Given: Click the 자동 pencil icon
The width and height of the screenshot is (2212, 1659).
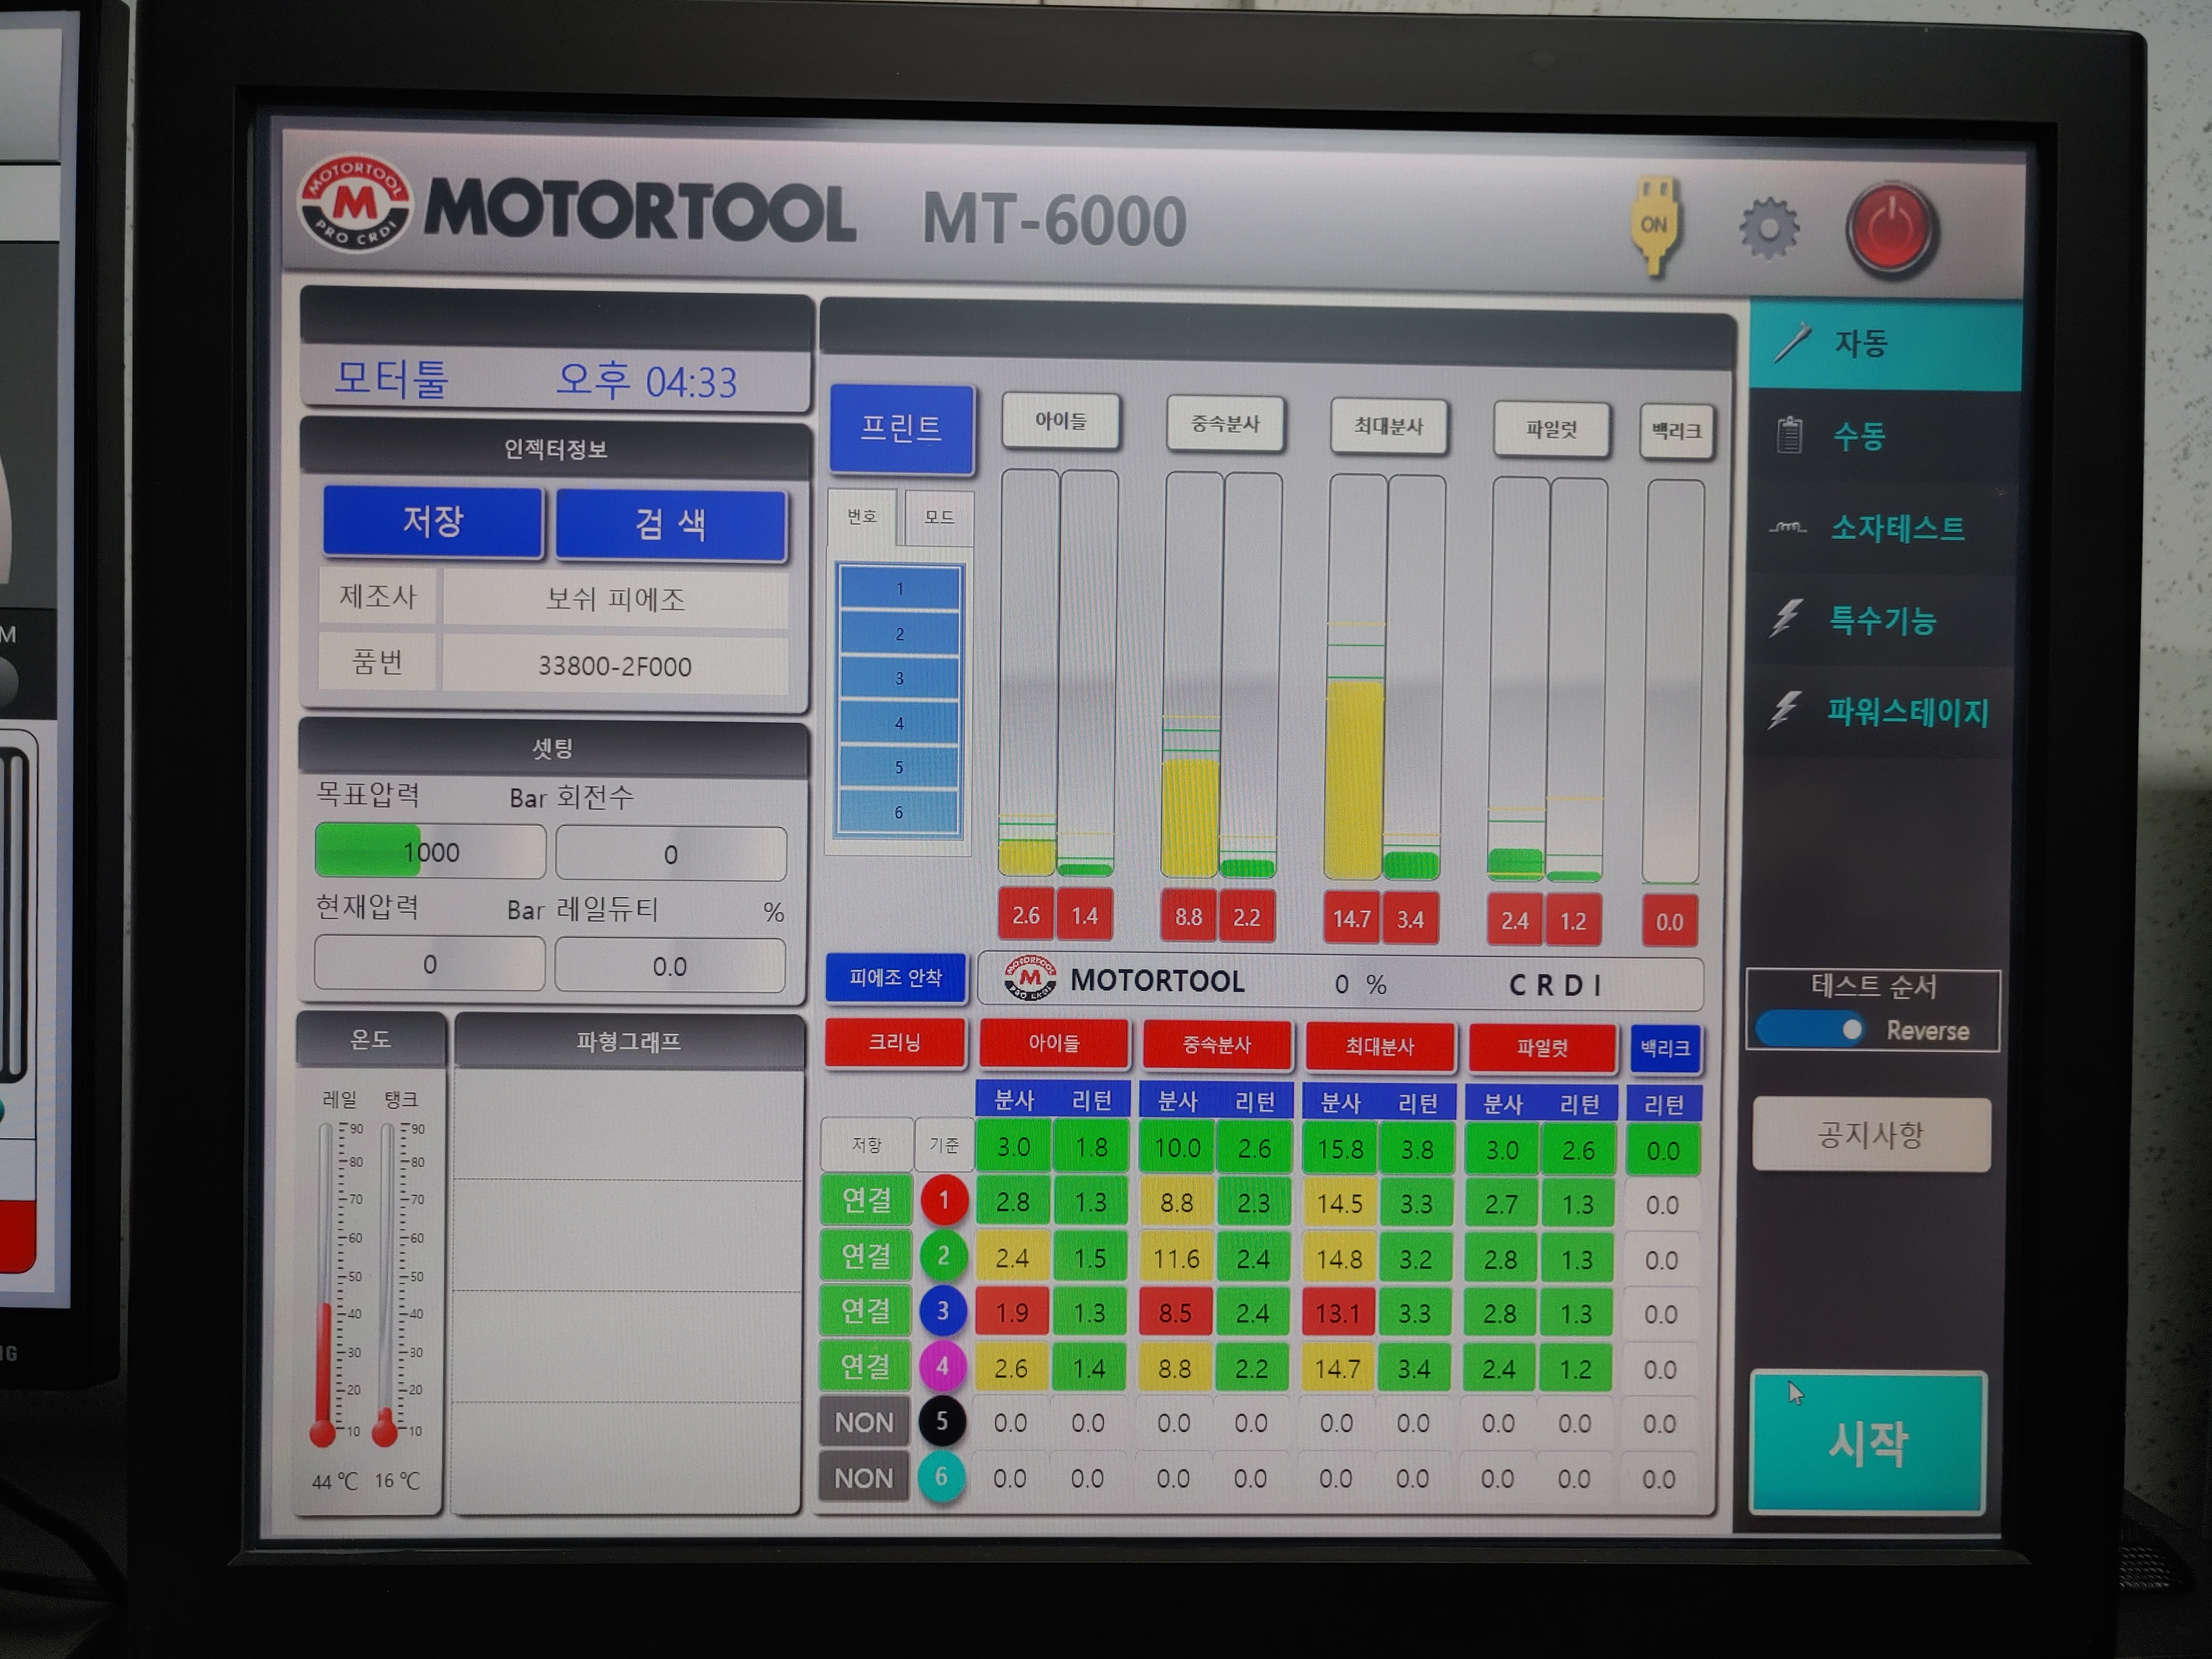Looking at the screenshot, I should [1791, 343].
